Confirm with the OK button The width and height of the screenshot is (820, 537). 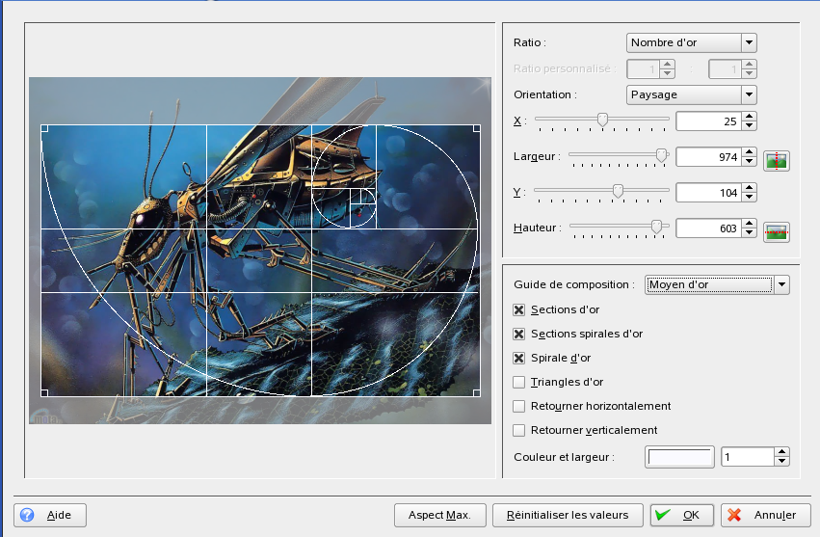coord(682,515)
